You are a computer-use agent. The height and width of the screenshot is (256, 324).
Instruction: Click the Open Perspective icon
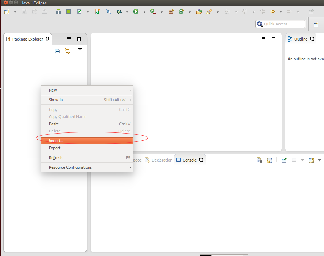pos(316,24)
